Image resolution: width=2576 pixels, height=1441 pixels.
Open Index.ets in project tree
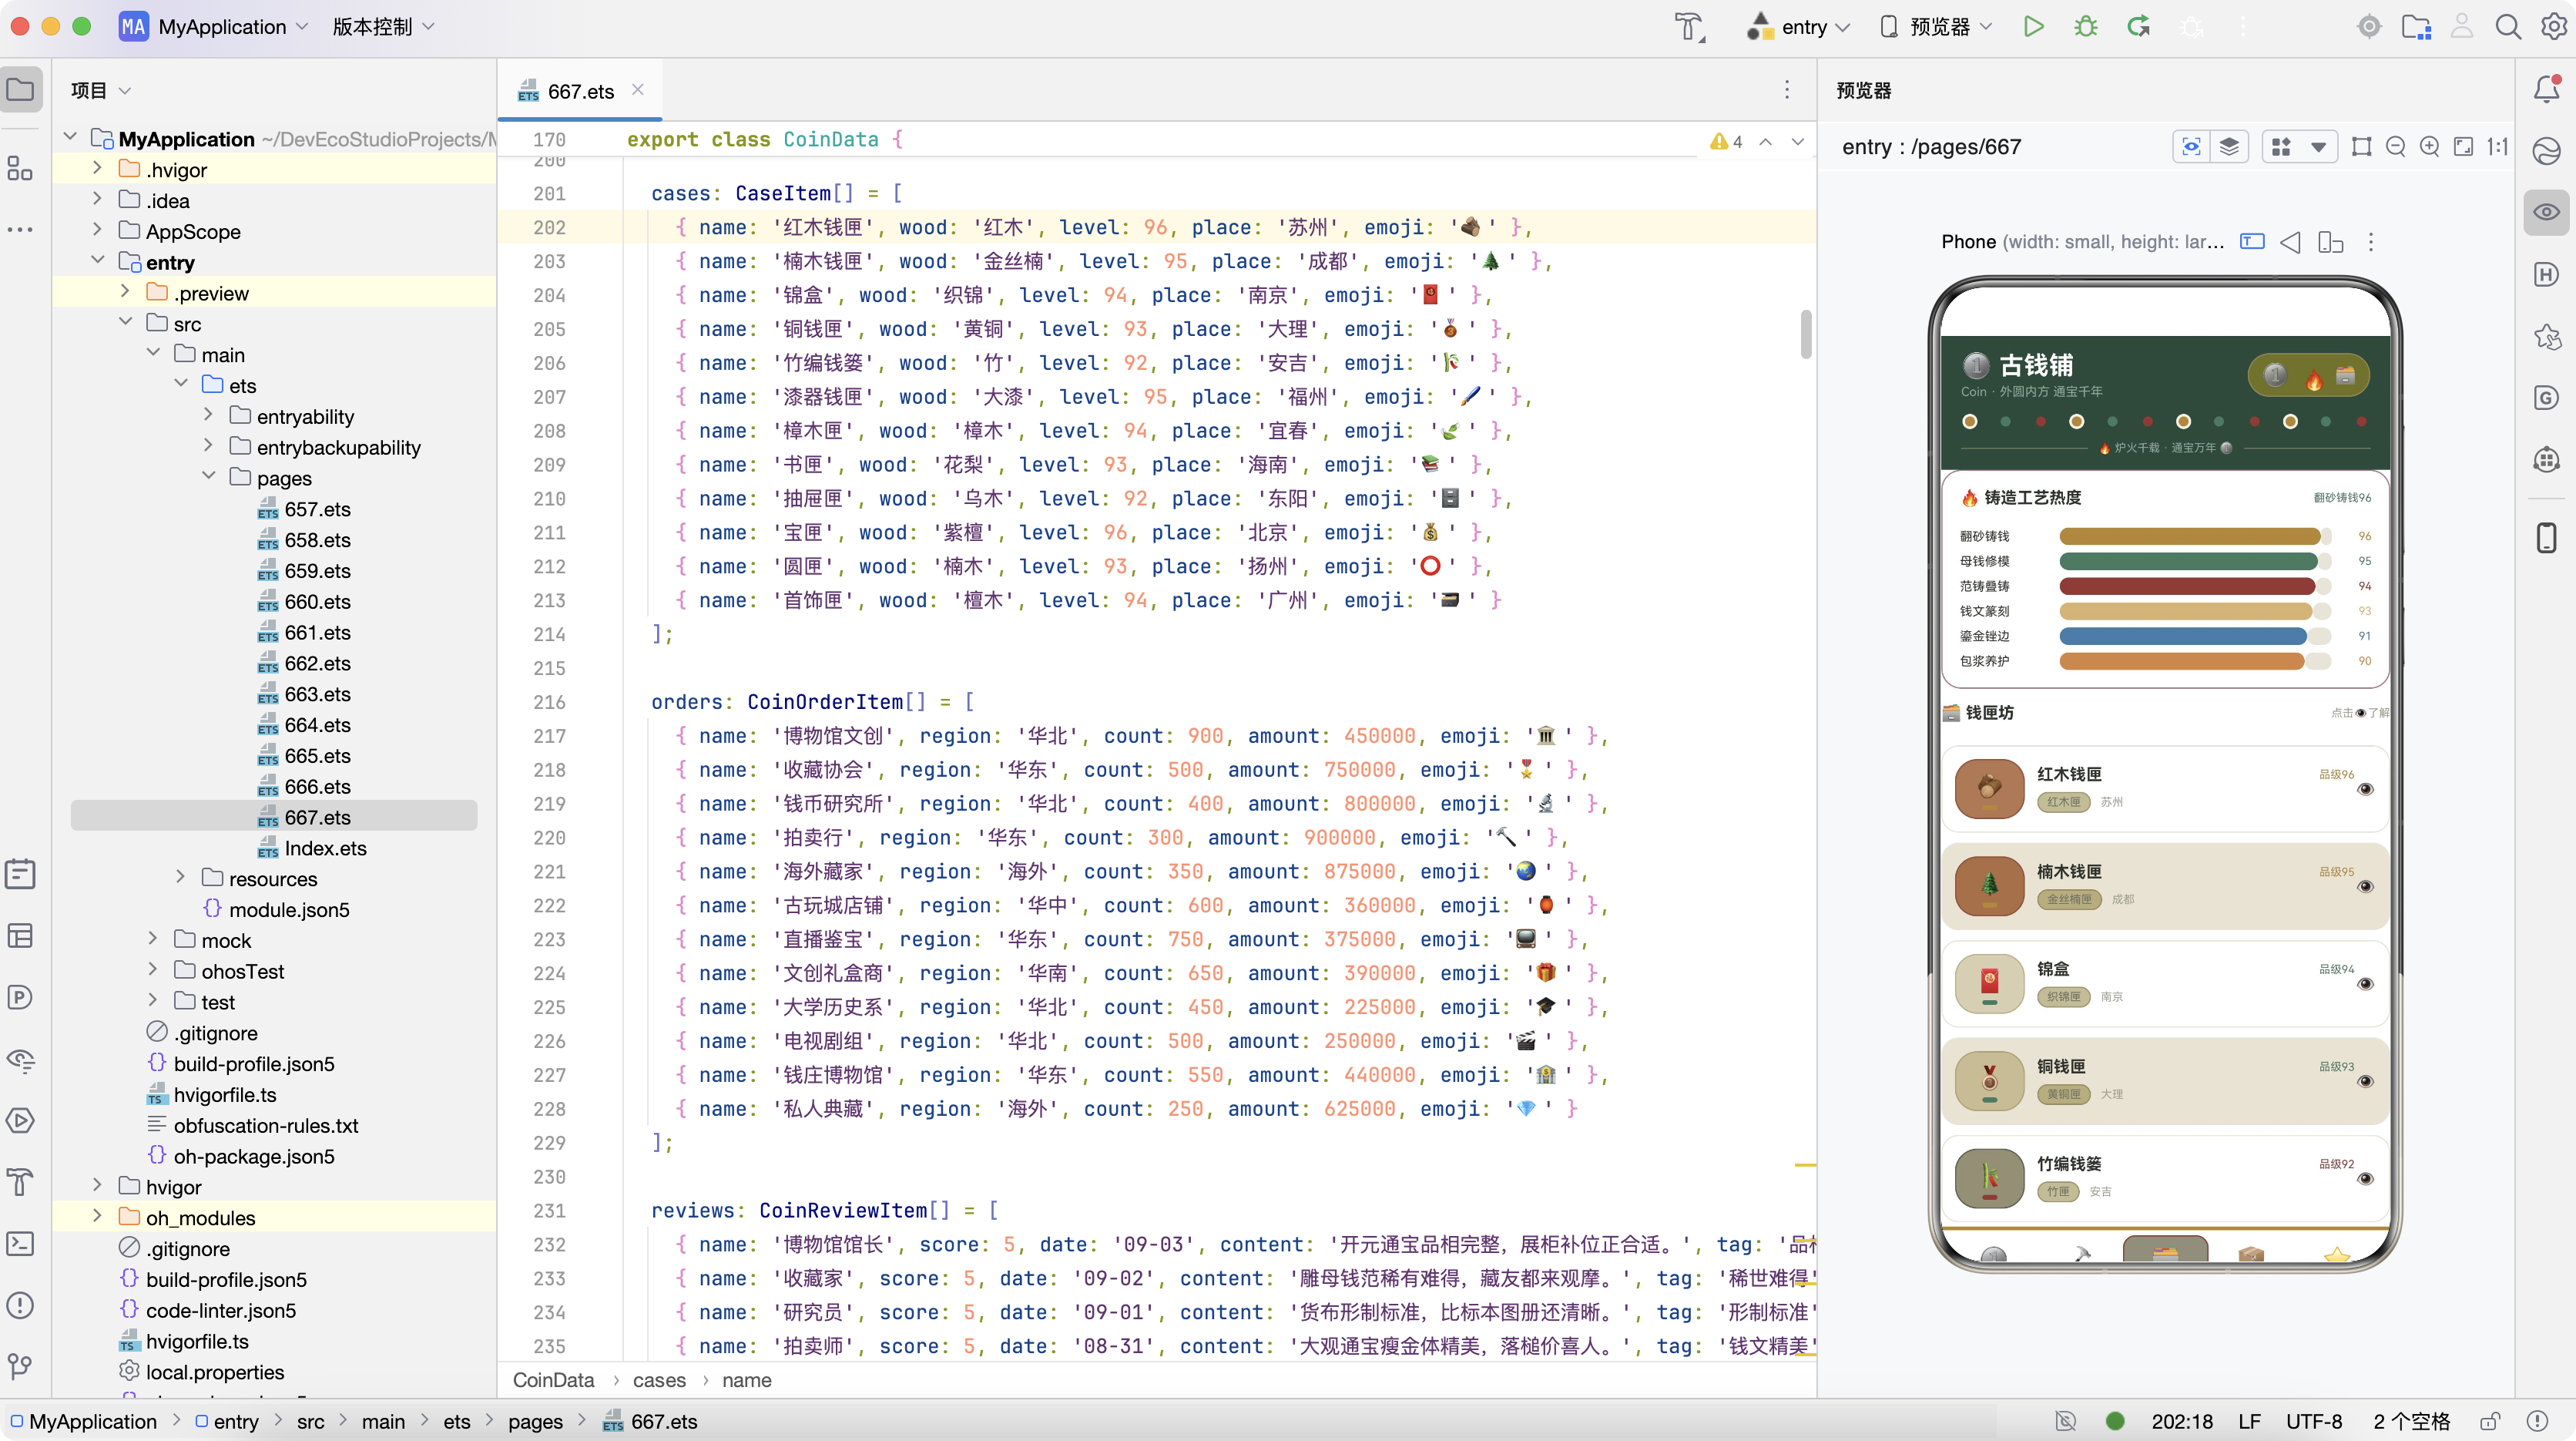[325, 848]
